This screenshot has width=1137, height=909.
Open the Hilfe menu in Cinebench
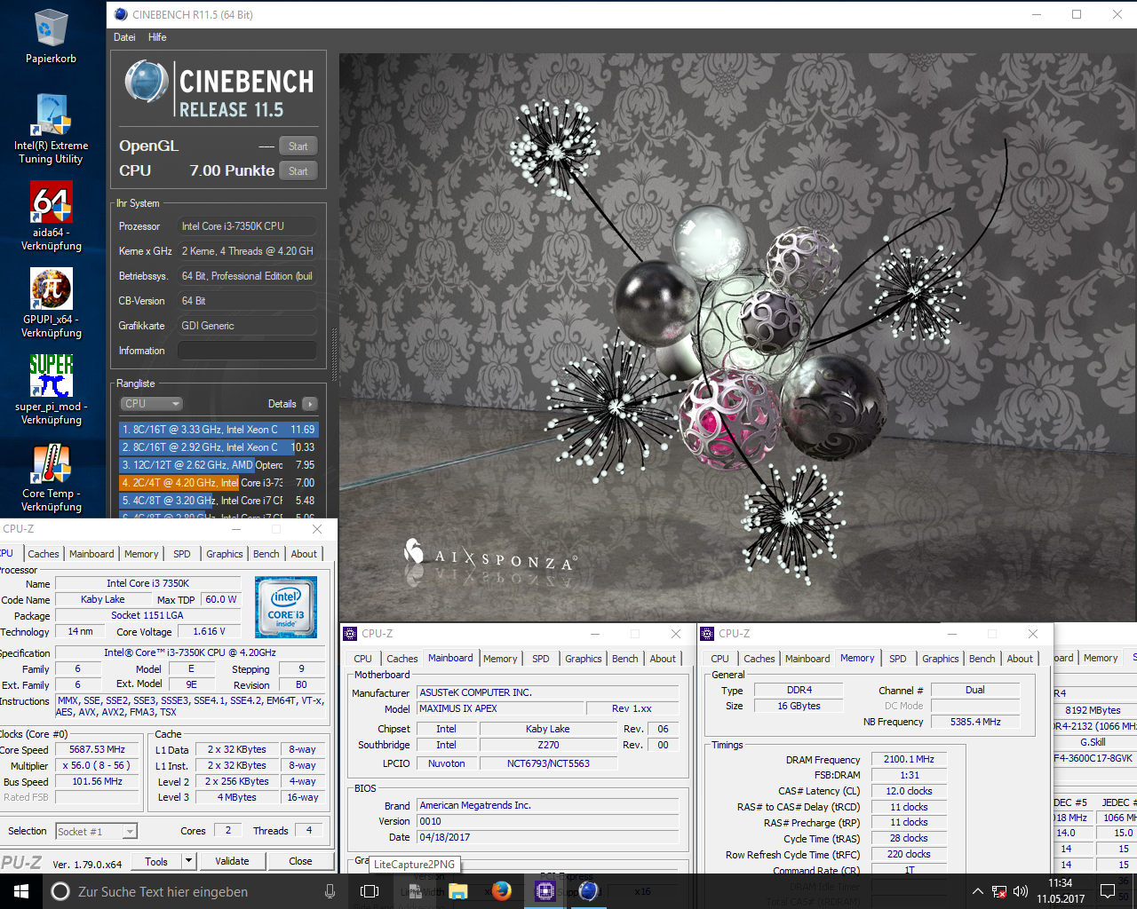click(x=157, y=37)
